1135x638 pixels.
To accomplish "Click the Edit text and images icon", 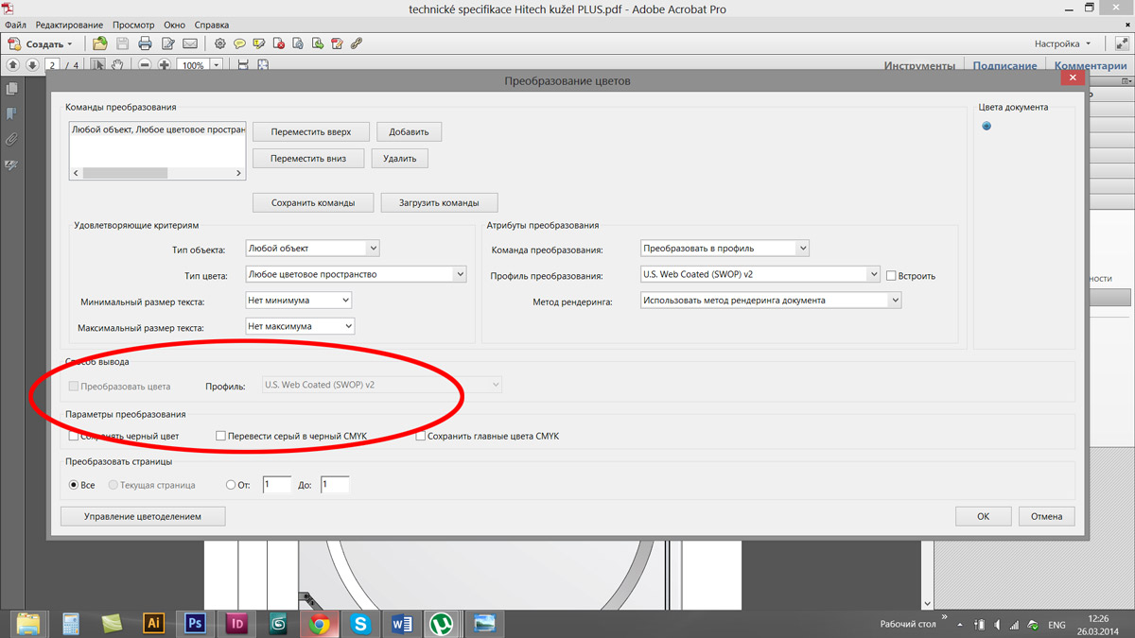I will pos(167,43).
